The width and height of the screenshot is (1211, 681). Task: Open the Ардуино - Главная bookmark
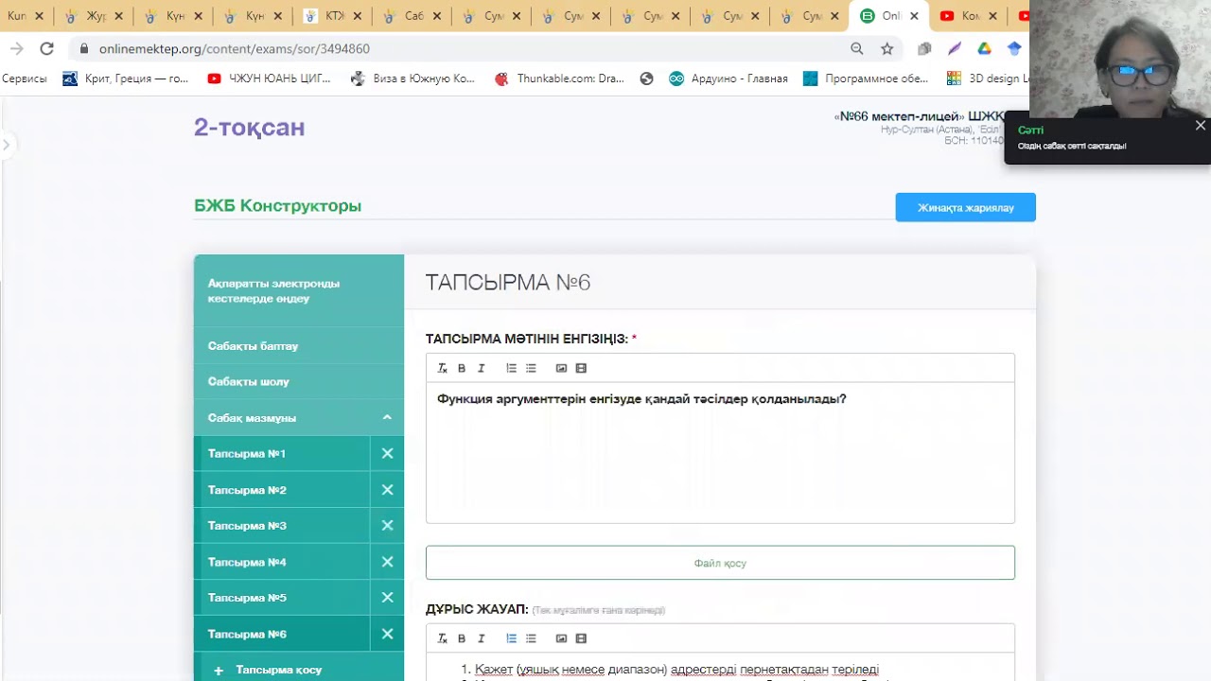tap(728, 79)
